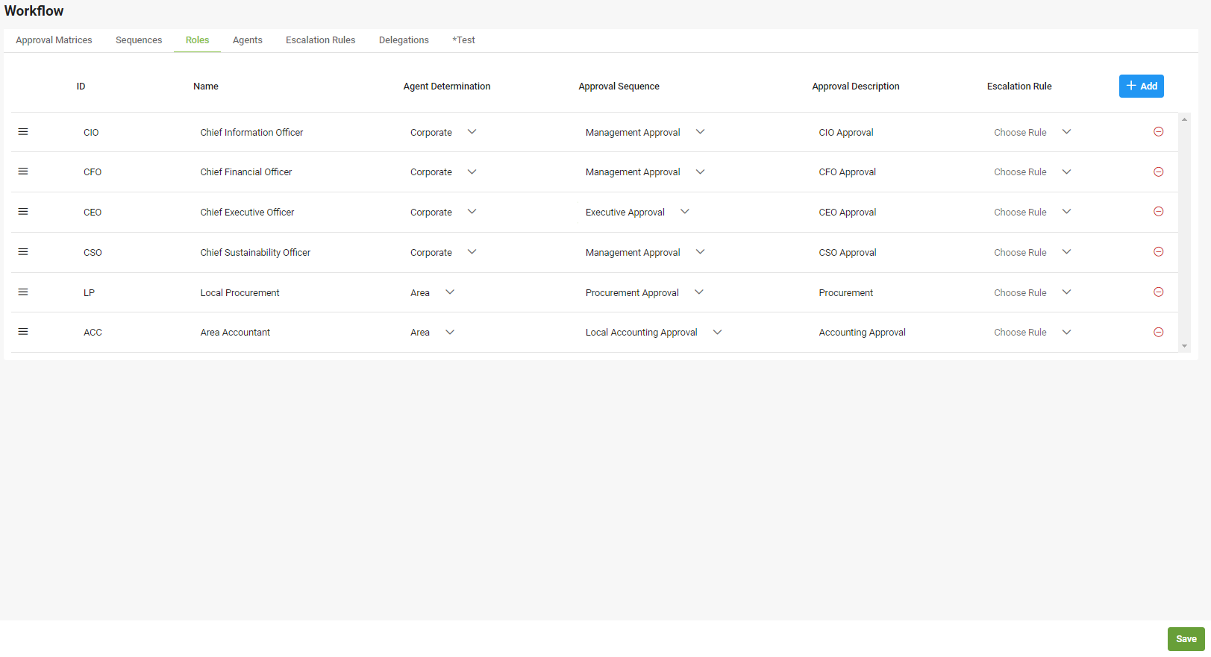Screen dimensions: 1211x657
Task: Remove the Chief Information Officer role
Action: click(x=1158, y=132)
